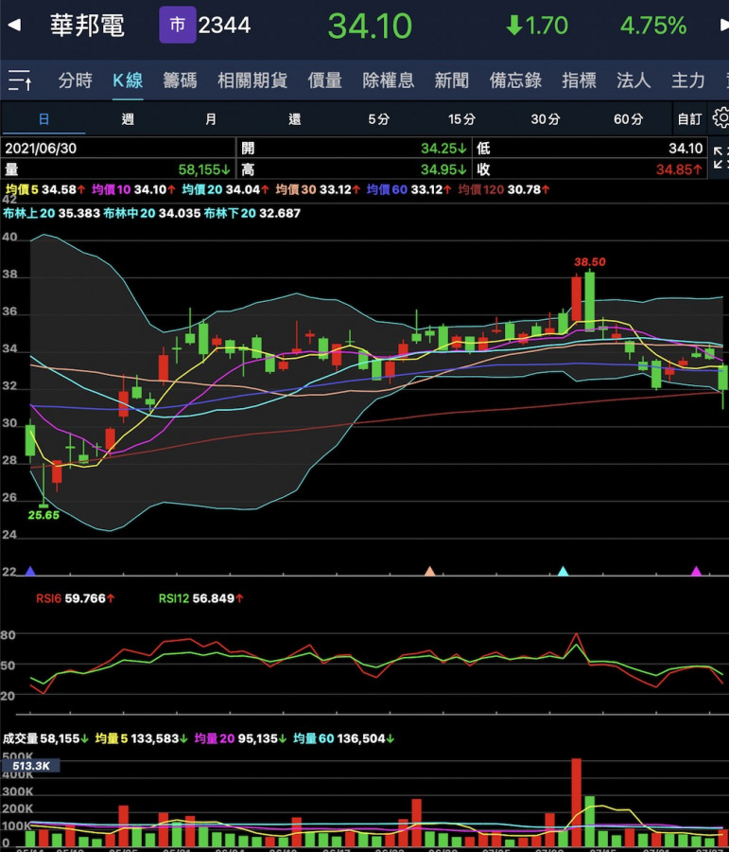Screen dimensions: 729x852
Task: Click the magenta triangle marker below chart
Action: click(697, 571)
